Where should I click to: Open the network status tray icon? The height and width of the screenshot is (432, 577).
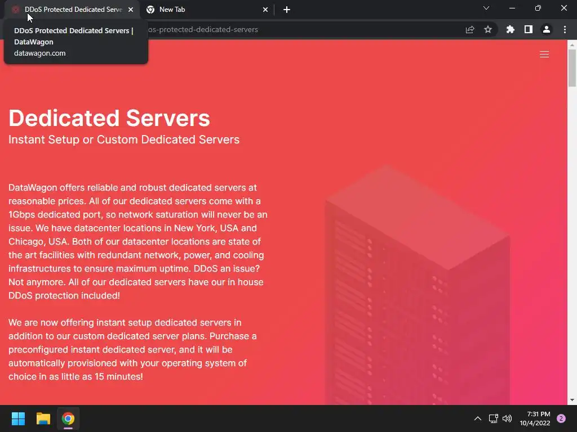[493, 418]
